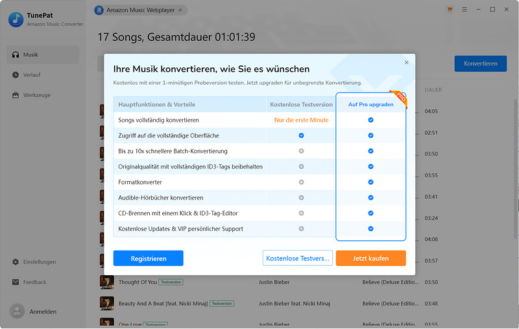The height and width of the screenshot is (329, 519).
Task: Click Testversion badge on Beauty And A Beat
Action: (222, 303)
